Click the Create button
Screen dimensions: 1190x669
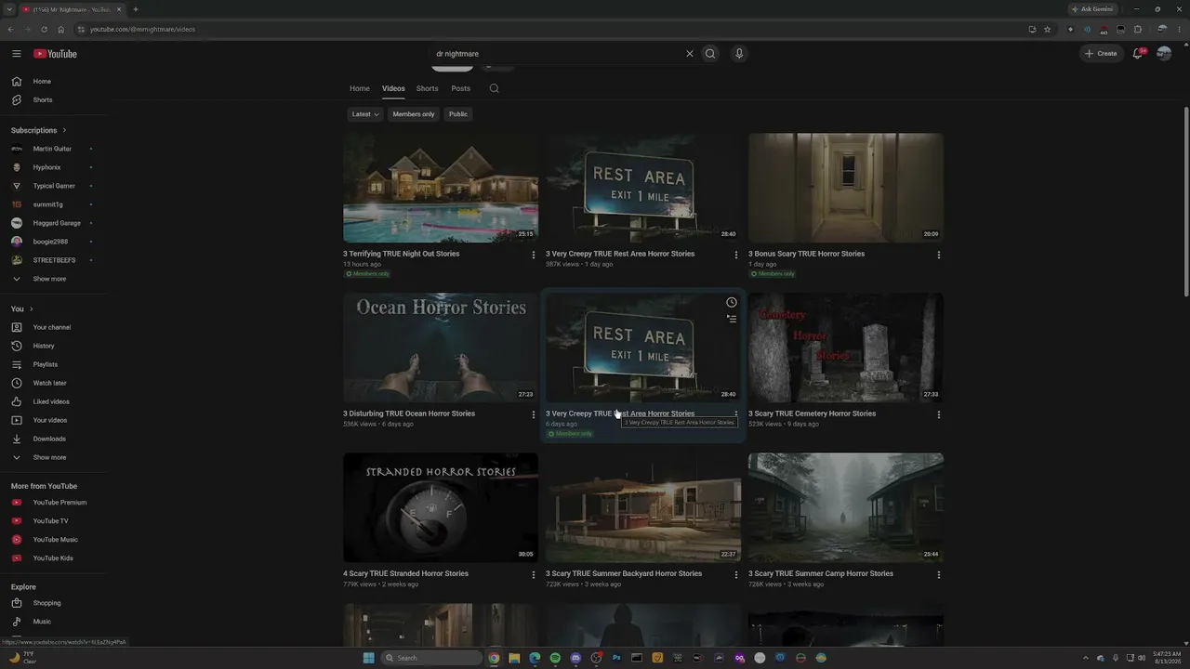point(1101,54)
